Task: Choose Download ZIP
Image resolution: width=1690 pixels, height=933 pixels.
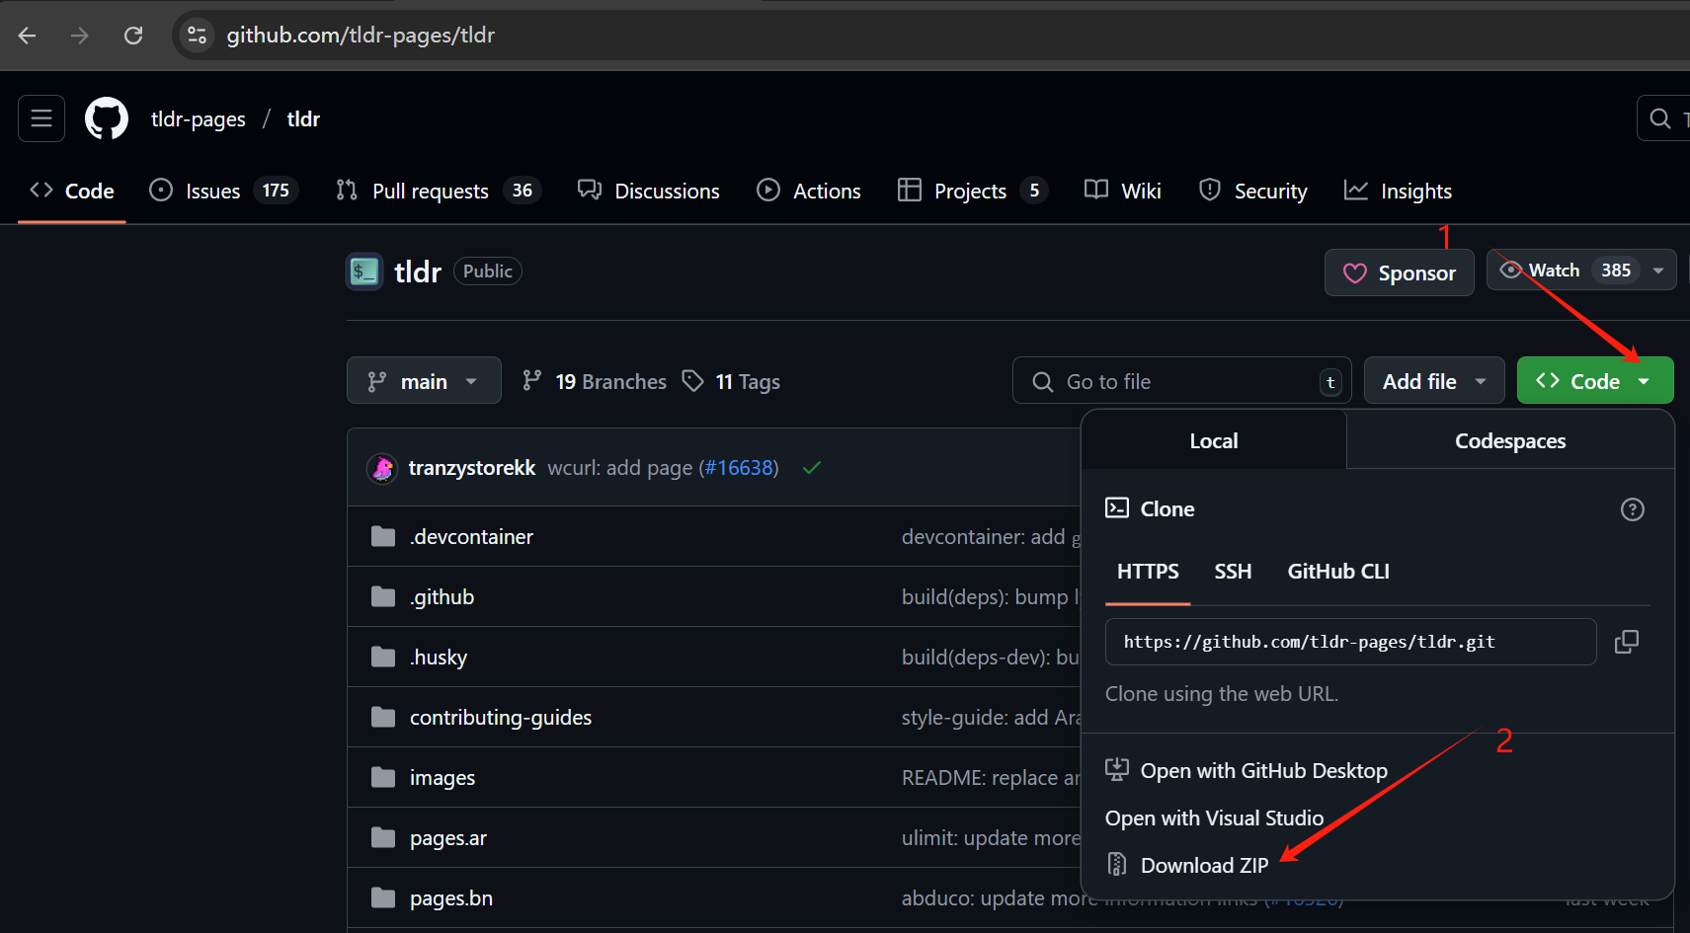Action: pyautogui.click(x=1187, y=865)
